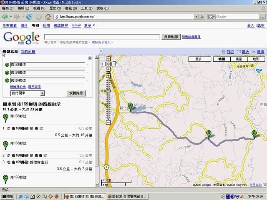The height and width of the screenshot is (200, 267).
Task: Open the 工具 menu
Action: [x=86, y=8]
